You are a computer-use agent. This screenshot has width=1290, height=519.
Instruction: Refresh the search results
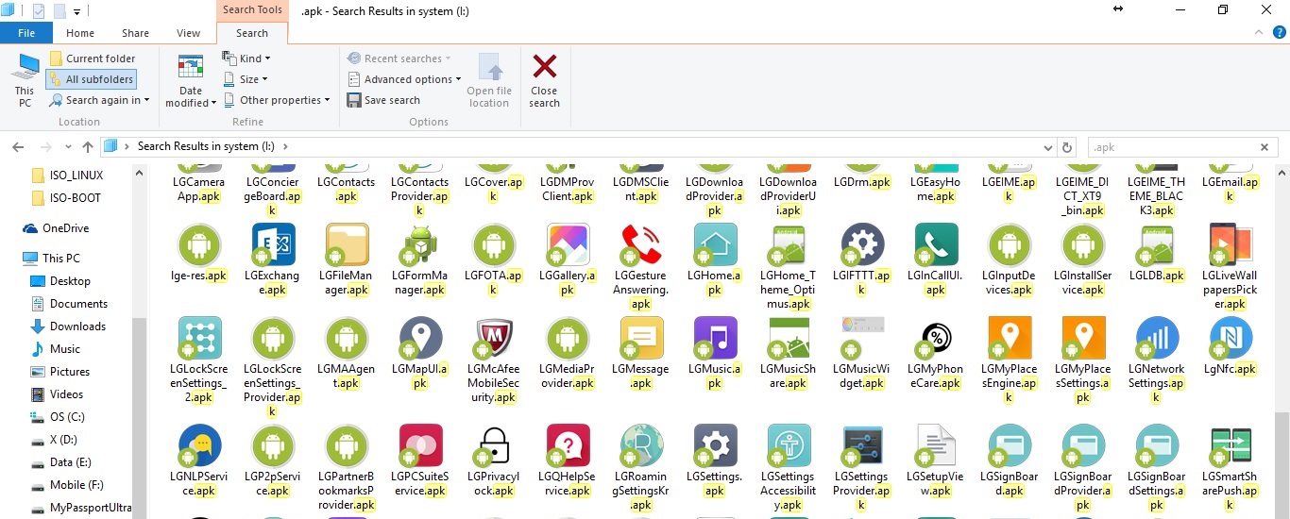click(1068, 147)
